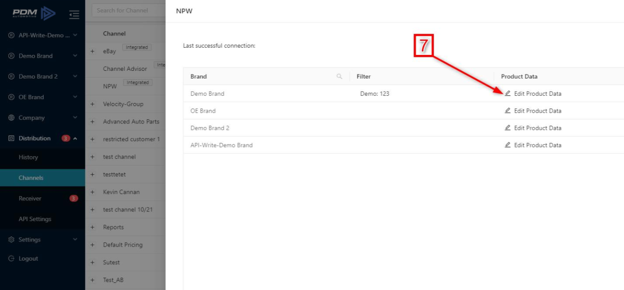Click pencil icon in OE Brand row

point(508,111)
